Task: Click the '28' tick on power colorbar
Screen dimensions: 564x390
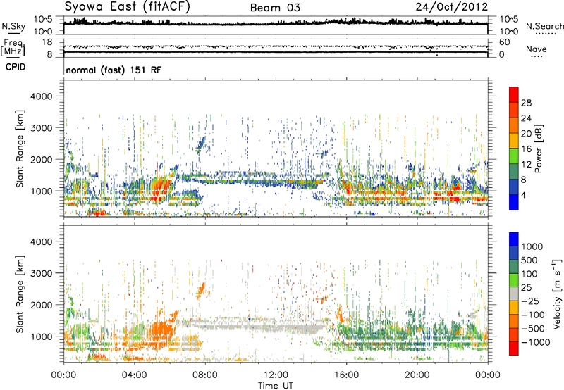Action: pyautogui.click(x=526, y=103)
